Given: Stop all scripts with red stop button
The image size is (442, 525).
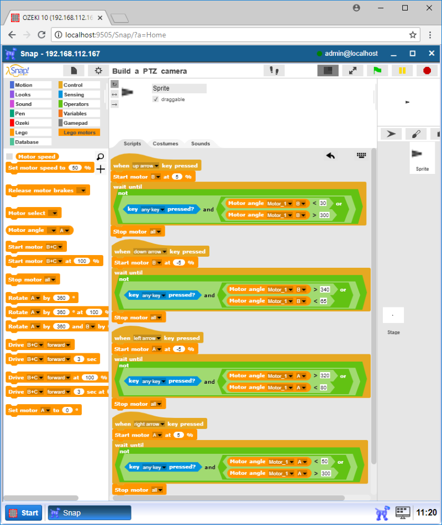Looking at the screenshot, I should (427, 71).
